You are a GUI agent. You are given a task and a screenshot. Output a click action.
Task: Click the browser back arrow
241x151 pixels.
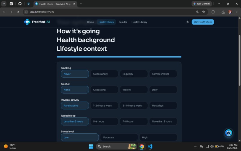(4, 12)
